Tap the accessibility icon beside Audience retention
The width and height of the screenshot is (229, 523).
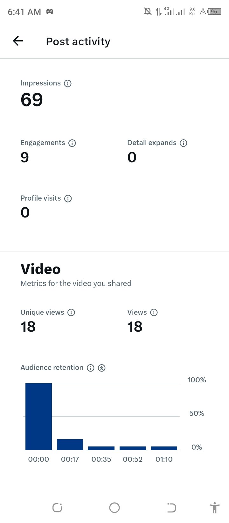coord(102,368)
